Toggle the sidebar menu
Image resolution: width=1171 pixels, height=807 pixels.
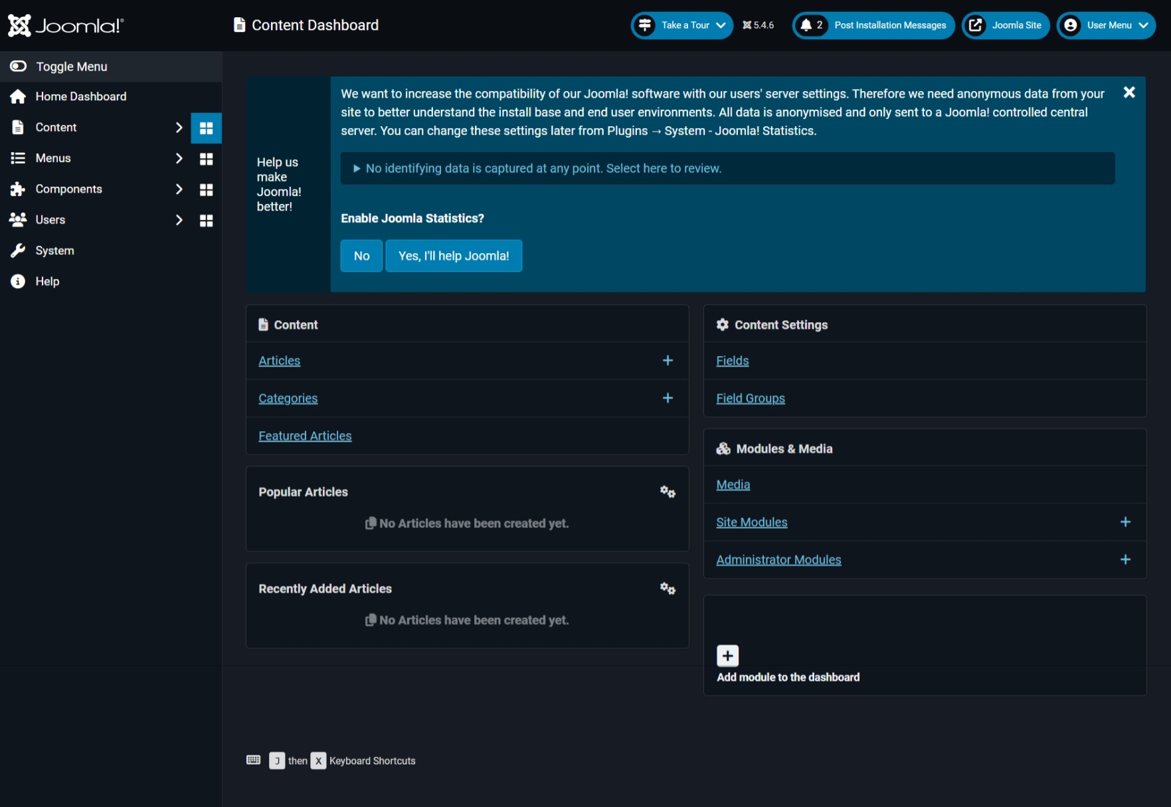pos(111,66)
